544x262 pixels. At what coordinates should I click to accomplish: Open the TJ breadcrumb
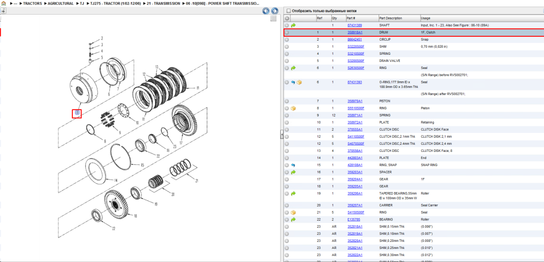82,3
